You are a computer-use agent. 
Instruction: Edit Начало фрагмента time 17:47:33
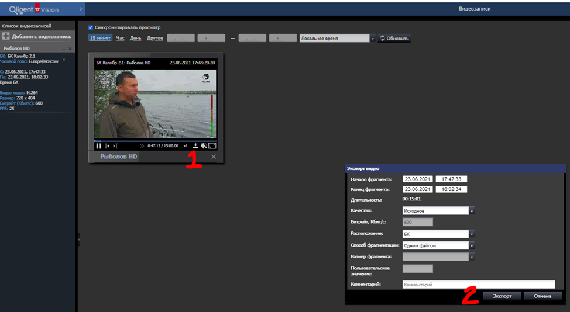(x=451, y=179)
